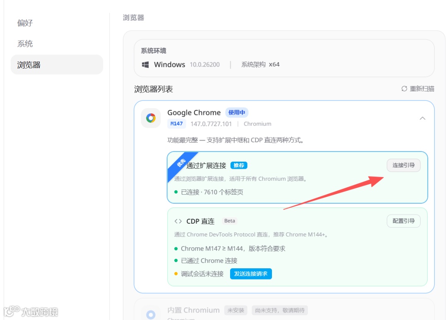Click the Google Chrome logo icon
The width and height of the screenshot is (447, 320).
pyautogui.click(x=151, y=118)
